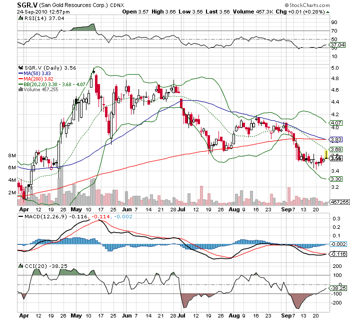Click the 200 CCI scale label

tap(337, 266)
